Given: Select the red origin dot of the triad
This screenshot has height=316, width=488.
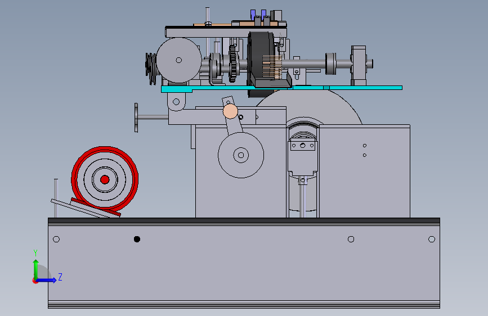Looking at the screenshot, I should 35,281.
